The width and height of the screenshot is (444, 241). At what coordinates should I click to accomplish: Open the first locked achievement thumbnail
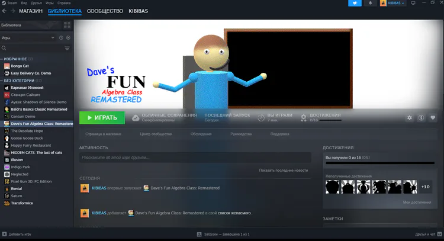point(333,187)
